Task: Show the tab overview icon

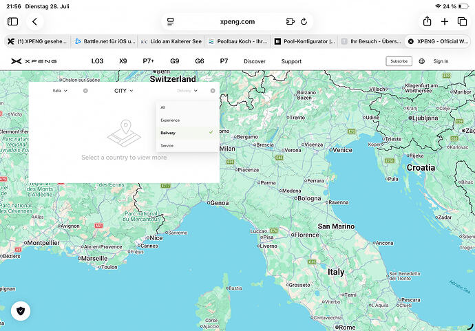Action: [463, 21]
